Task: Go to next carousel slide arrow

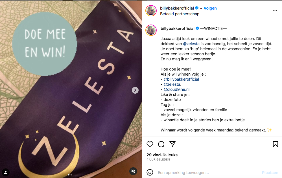Action: coord(135,90)
